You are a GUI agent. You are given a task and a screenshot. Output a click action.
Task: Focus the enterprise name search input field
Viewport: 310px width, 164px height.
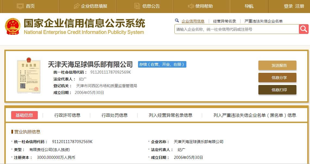pyautogui.click(x=236, y=29)
